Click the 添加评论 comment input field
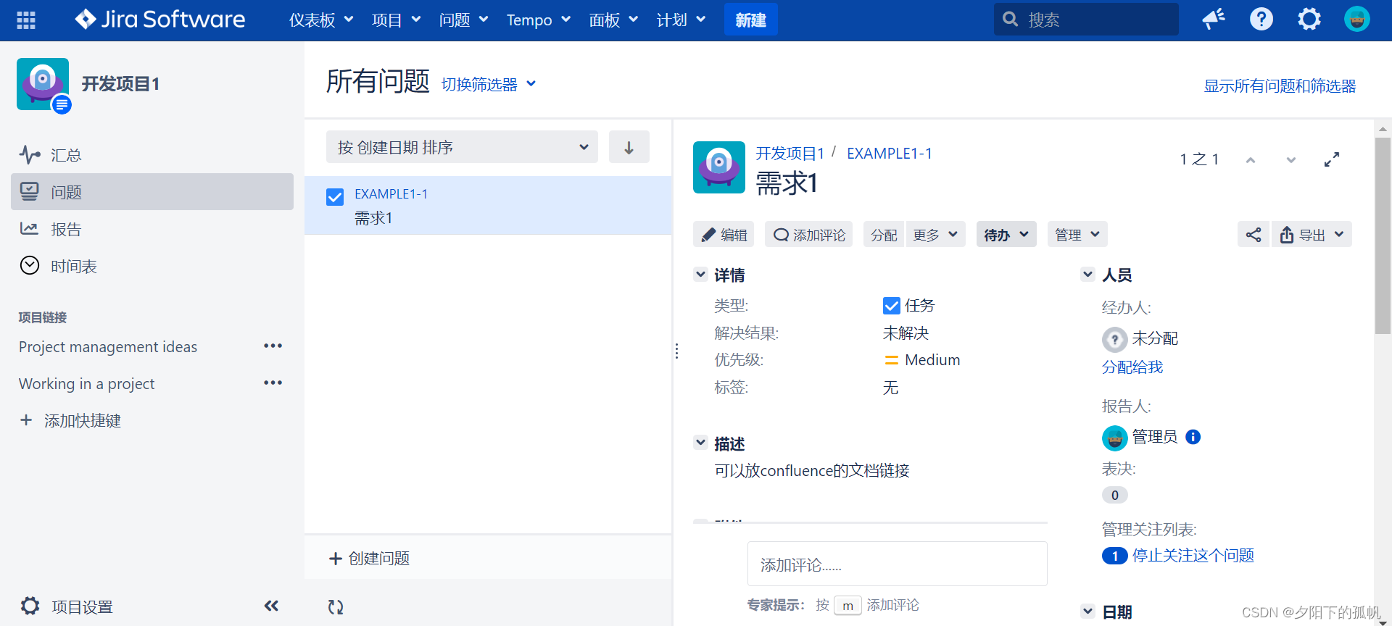This screenshot has width=1392, height=626. [898, 564]
